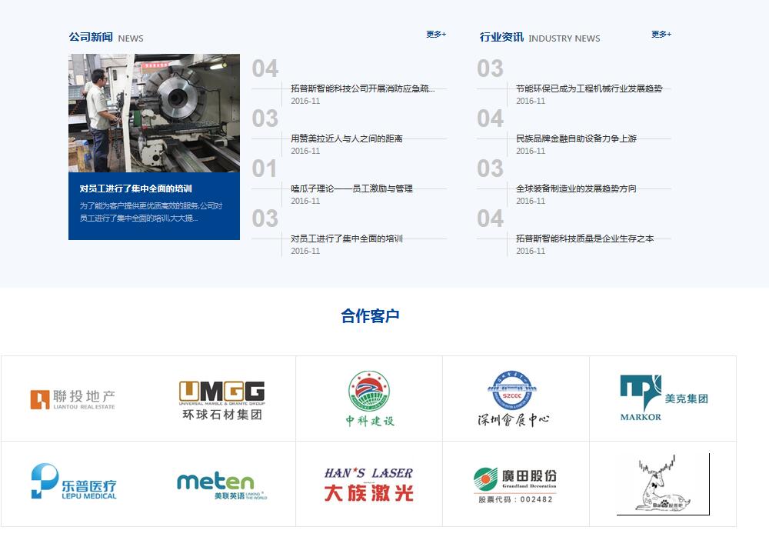View 民族品牌金融自助设备力争上游 news
Viewport: 769px width, 537px height.
tap(576, 138)
